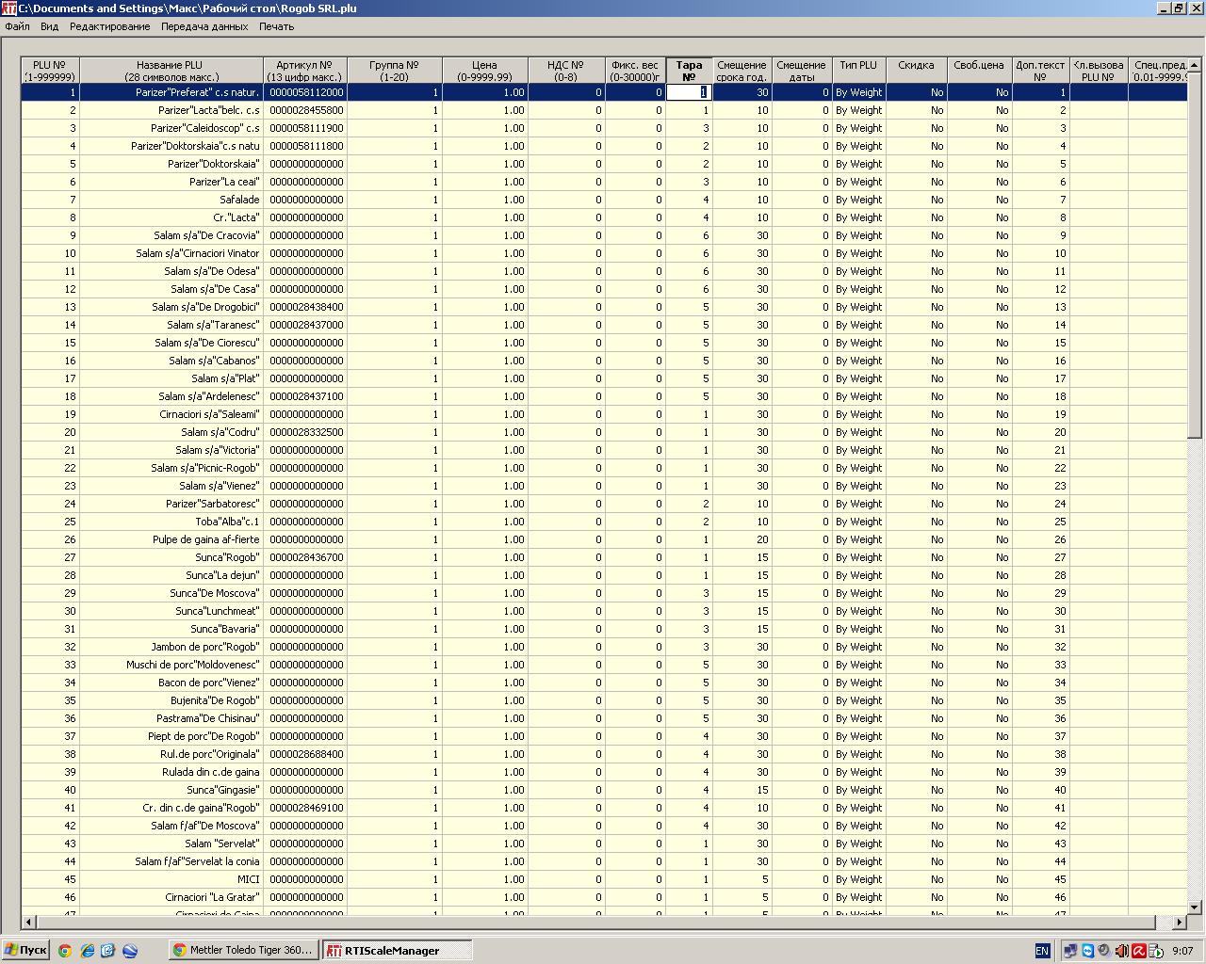The height and width of the screenshot is (964, 1206).
Task: Open the Печать menu
Action: point(276,26)
